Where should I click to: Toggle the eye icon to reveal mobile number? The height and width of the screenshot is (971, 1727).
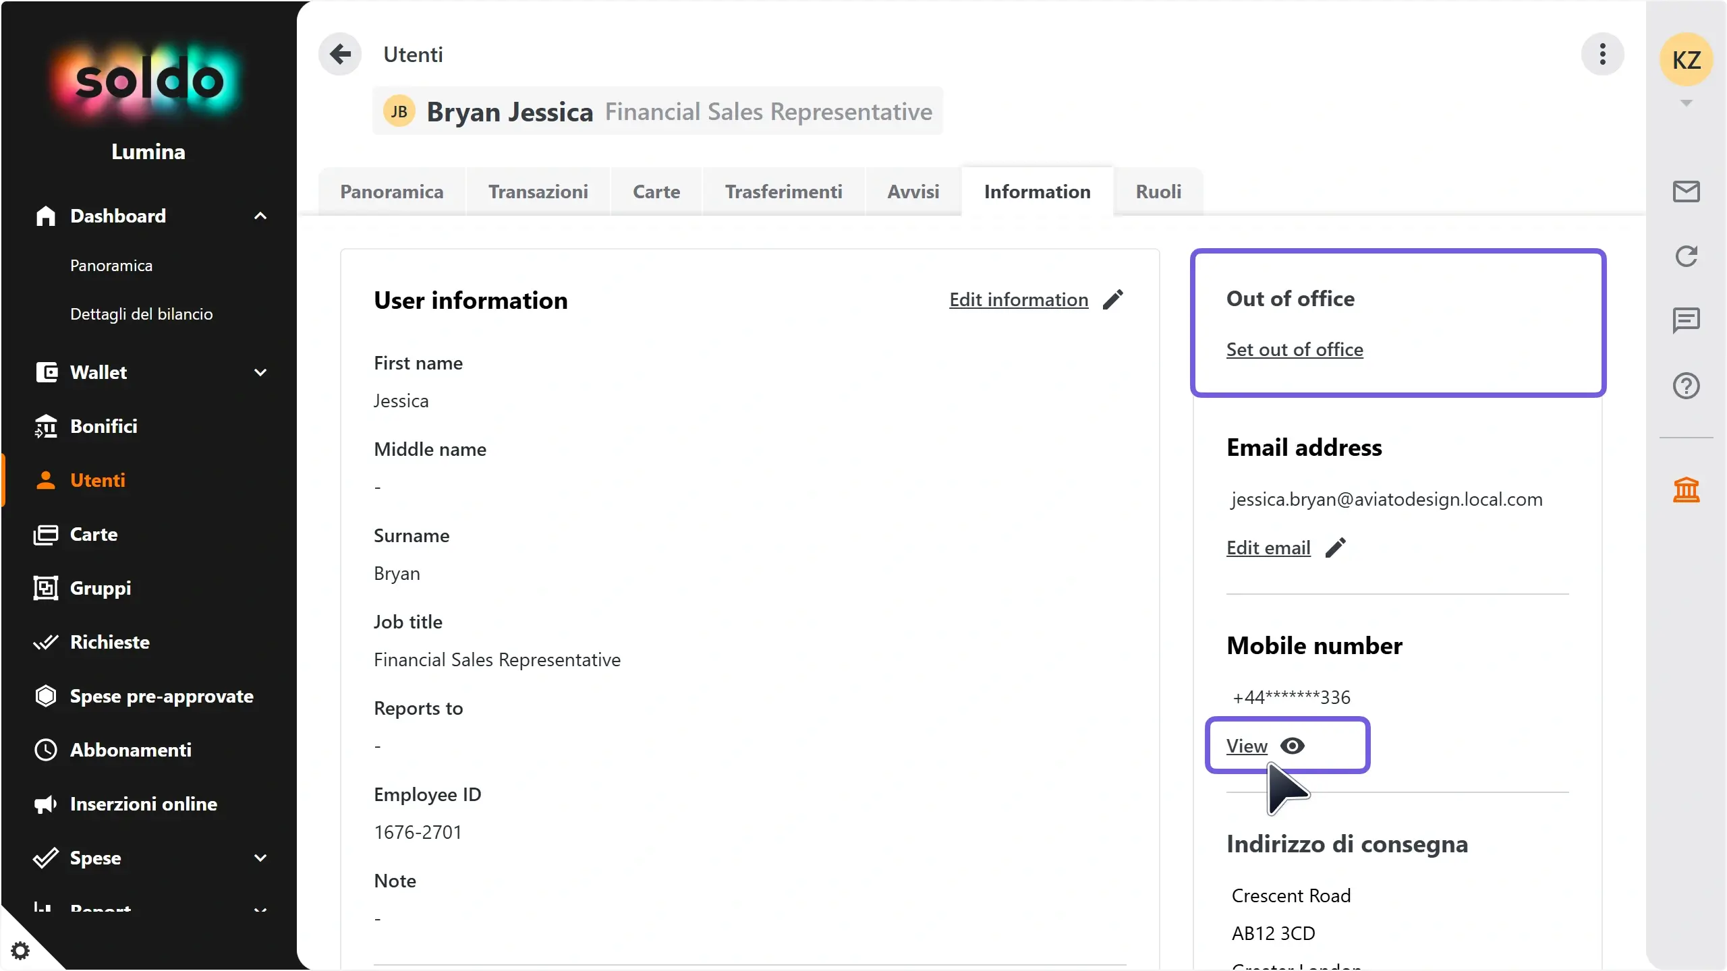tap(1292, 746)
